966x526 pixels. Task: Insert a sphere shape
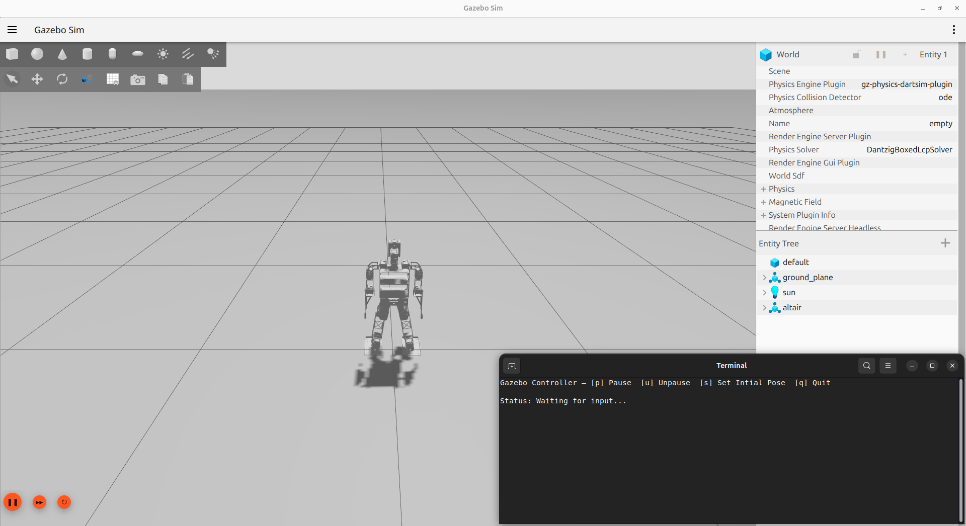coord(37,54)
